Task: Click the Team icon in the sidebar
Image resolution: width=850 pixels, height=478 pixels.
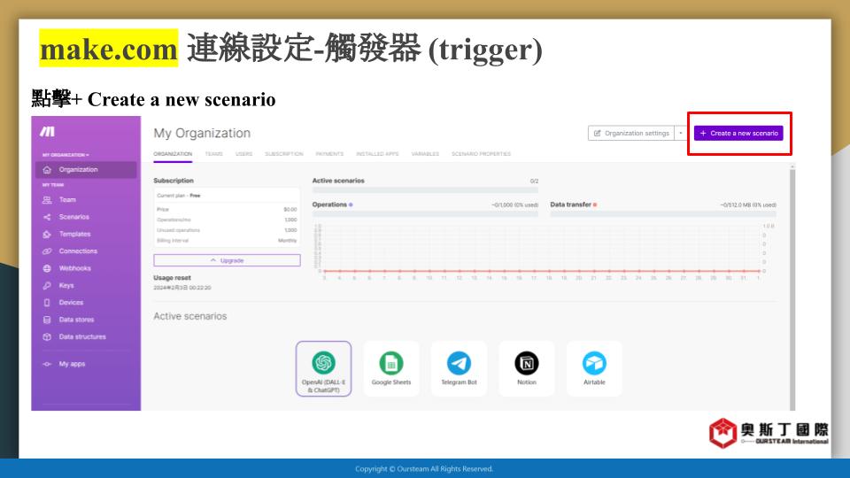Action: pyautogui.click(x=47, y=200)
